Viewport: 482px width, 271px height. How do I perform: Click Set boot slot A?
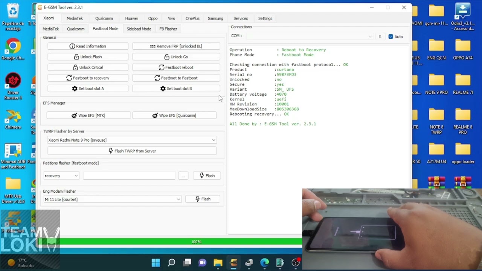click(88, 88)
